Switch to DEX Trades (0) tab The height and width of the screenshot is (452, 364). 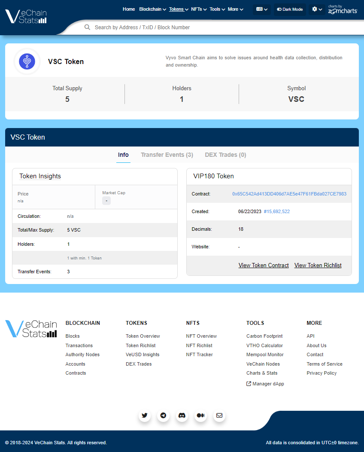(x=225, y=155)
